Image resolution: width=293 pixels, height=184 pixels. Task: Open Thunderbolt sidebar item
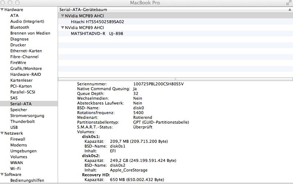[23, 121]
